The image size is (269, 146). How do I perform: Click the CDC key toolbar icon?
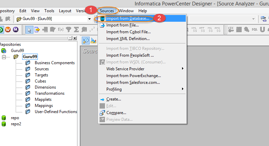click(231, 30)
